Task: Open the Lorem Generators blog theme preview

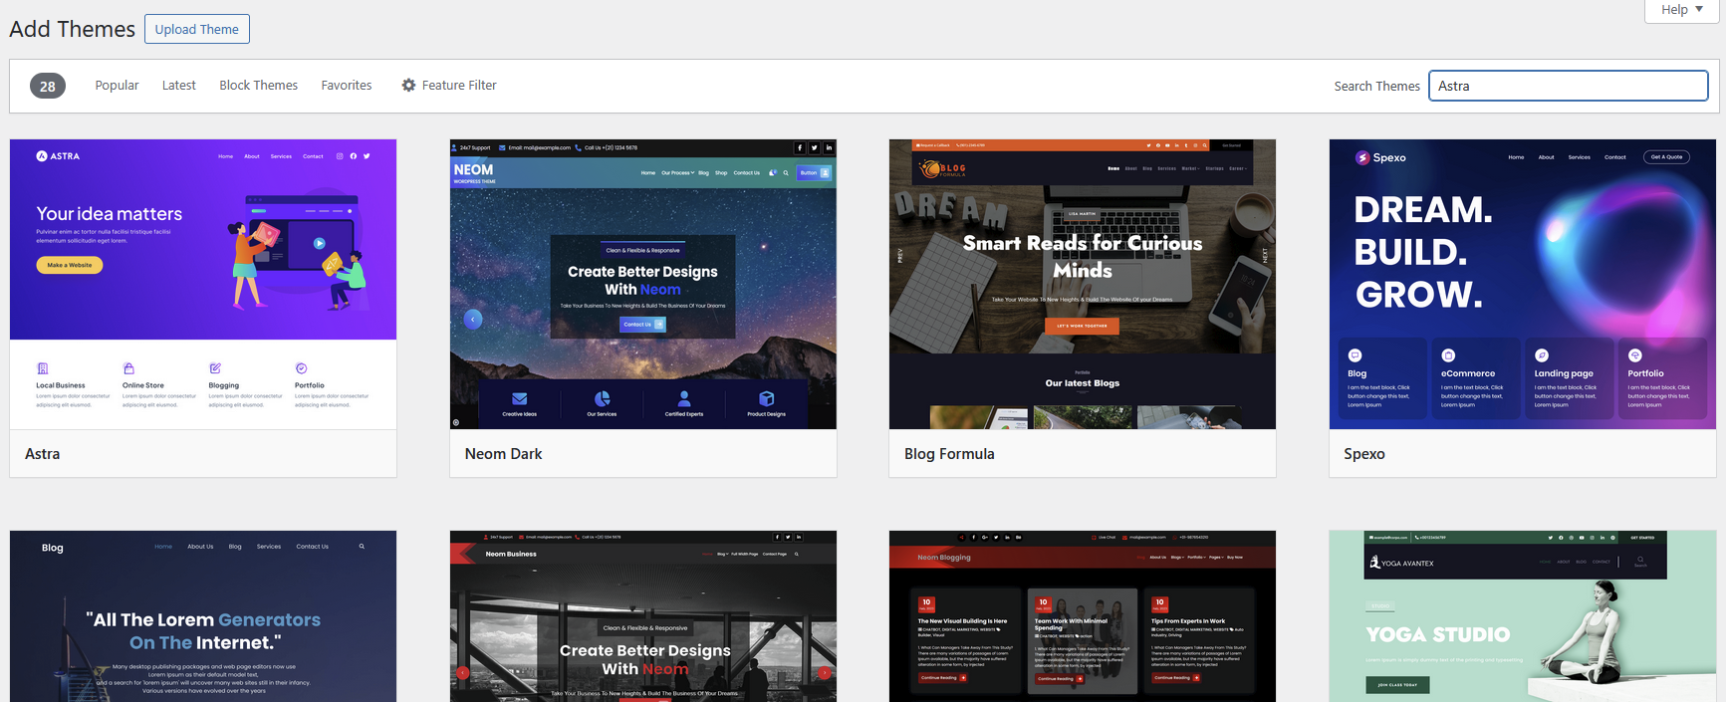Action: [203, 615]
